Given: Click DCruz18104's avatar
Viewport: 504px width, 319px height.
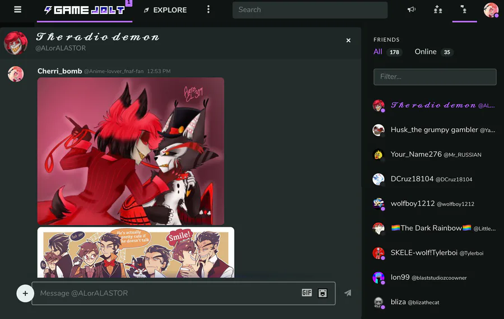Looking at the screenshot, I should tap(379, 179).
